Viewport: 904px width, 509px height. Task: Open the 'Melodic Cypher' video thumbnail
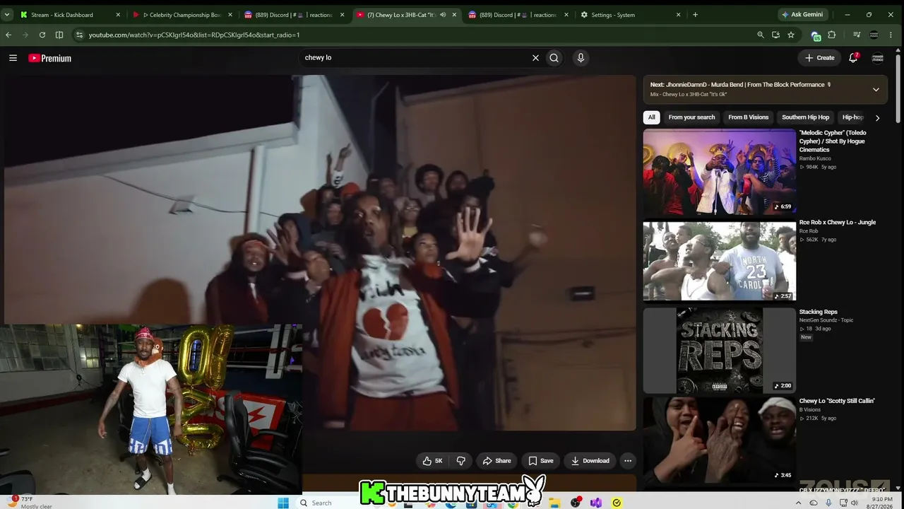click(719, 171)
